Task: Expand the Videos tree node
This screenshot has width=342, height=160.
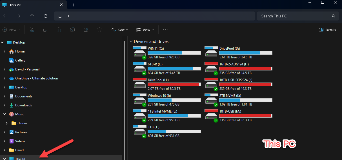Action: click(4, 141)
